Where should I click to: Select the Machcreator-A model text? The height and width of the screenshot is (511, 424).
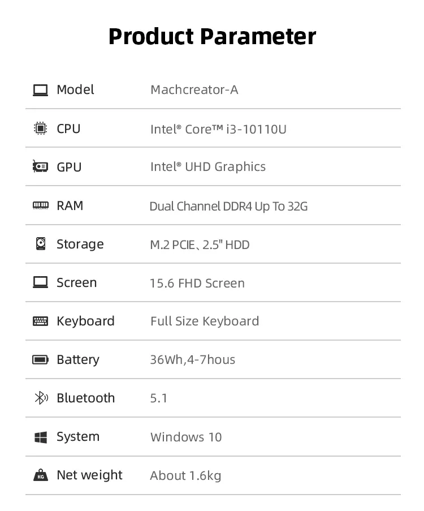194,90
